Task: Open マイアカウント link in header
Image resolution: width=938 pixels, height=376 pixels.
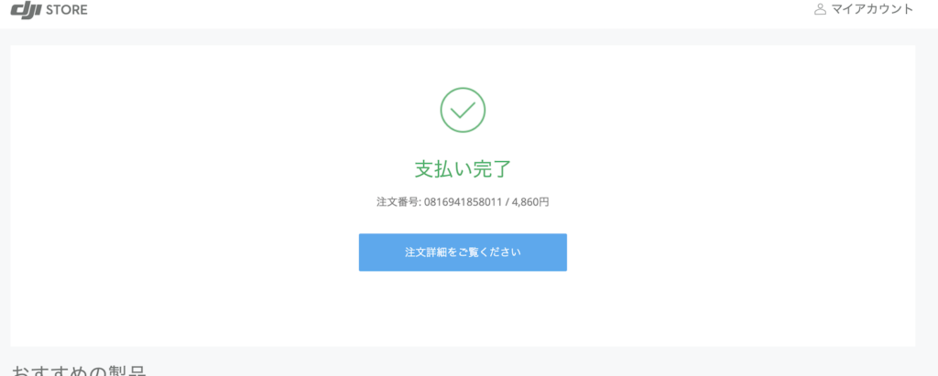Action: click(x=864, y=9)
